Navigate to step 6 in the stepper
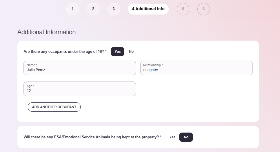 tap(203, 9)
